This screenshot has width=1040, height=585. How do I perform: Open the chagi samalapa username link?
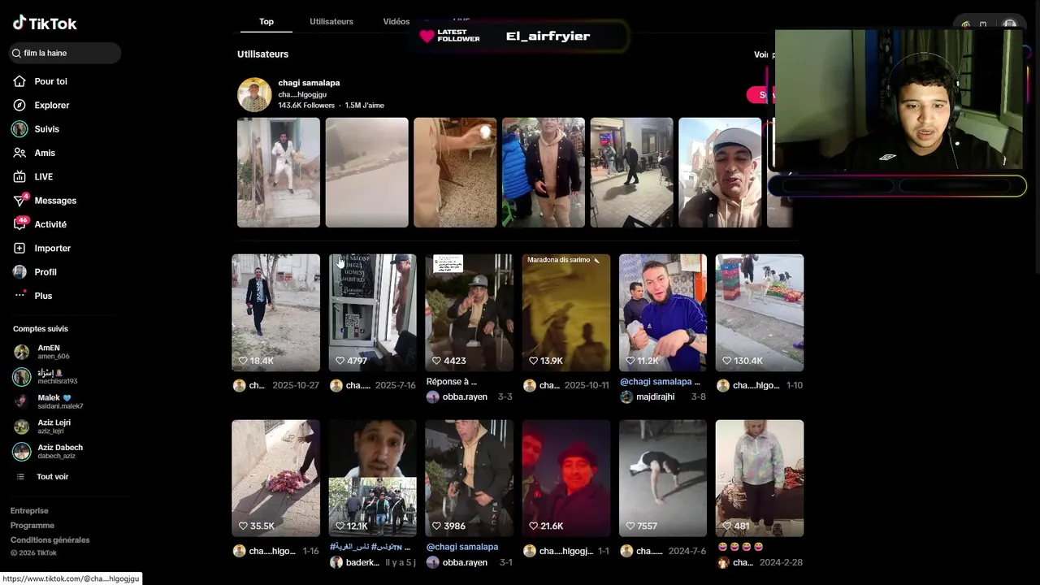point(309,83)
